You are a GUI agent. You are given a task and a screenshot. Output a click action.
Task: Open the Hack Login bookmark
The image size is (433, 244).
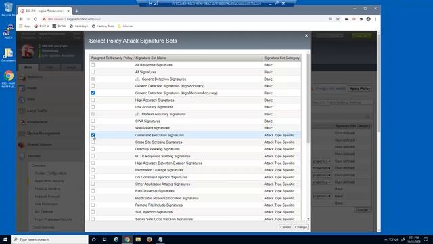point(78,26)
